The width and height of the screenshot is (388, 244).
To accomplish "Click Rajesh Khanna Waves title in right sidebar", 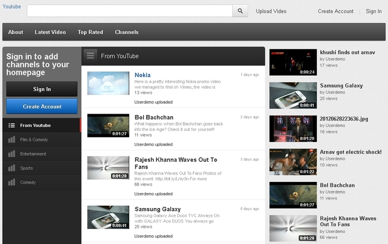I will 348,221.
